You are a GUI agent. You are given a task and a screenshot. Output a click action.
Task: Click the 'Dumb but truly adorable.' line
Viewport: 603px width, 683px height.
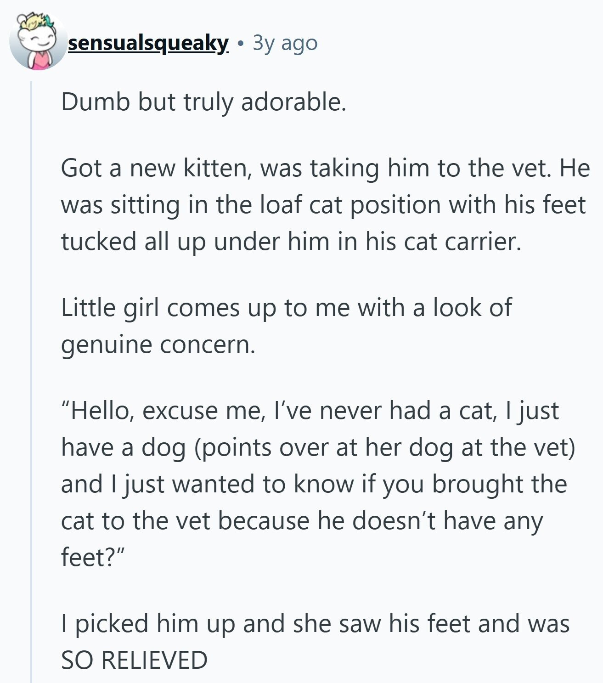[203, 102]
